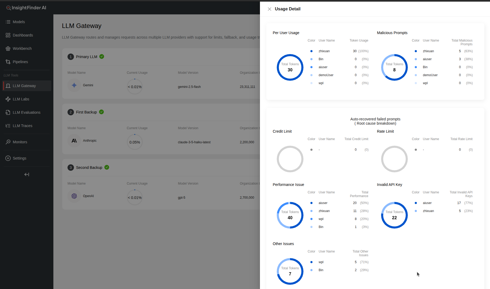Click the Anthropic model logo
This screenshot has height=289, width=490.
click(74, 141)
